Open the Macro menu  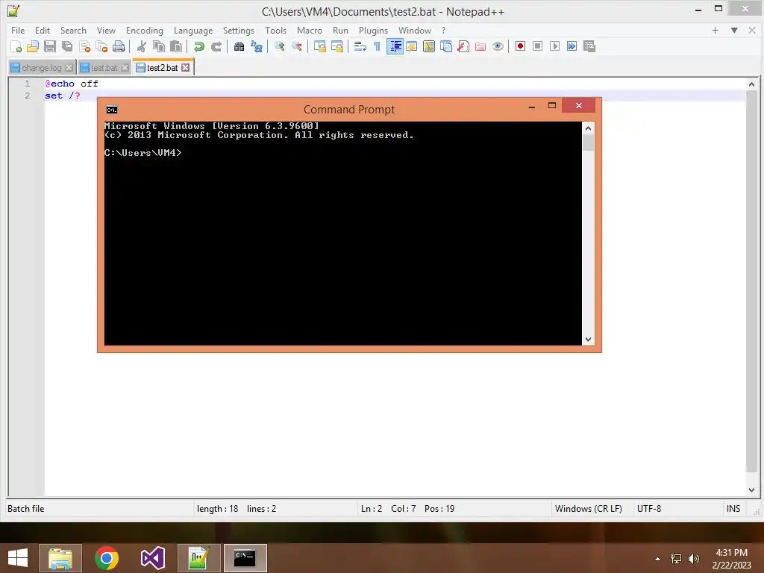310,30
